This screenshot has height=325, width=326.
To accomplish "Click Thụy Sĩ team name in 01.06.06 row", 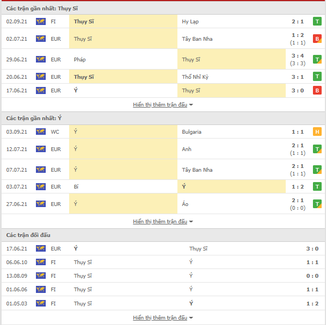I will (83, 290).
